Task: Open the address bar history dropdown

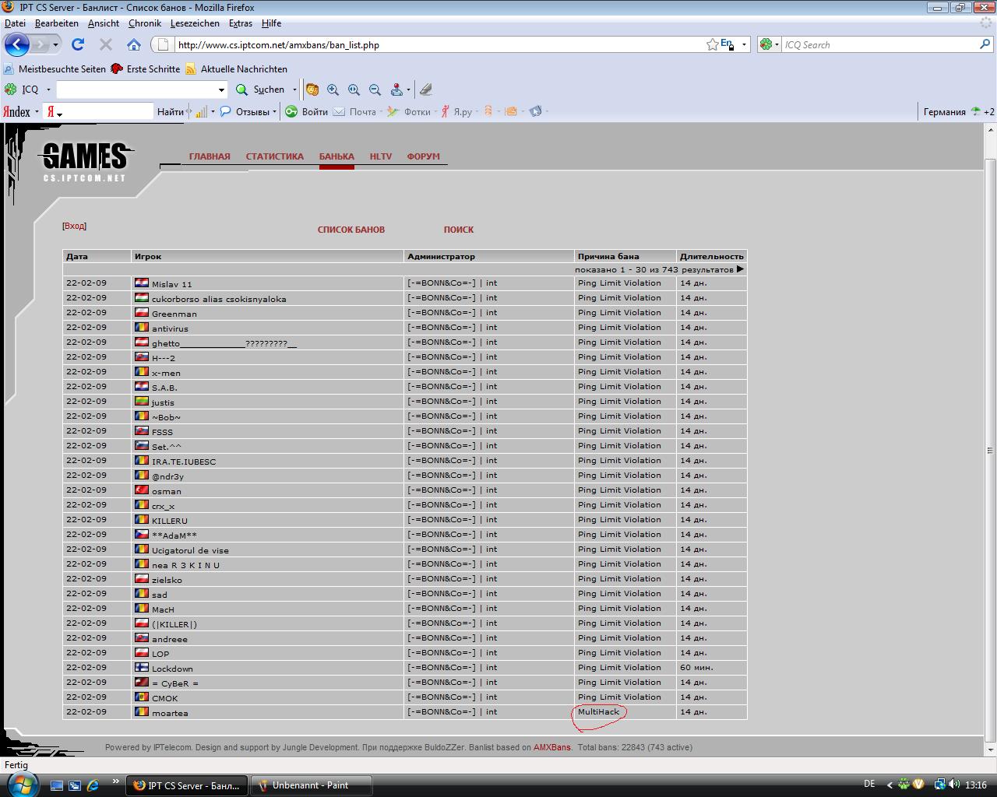Action: tap(744, 44)
